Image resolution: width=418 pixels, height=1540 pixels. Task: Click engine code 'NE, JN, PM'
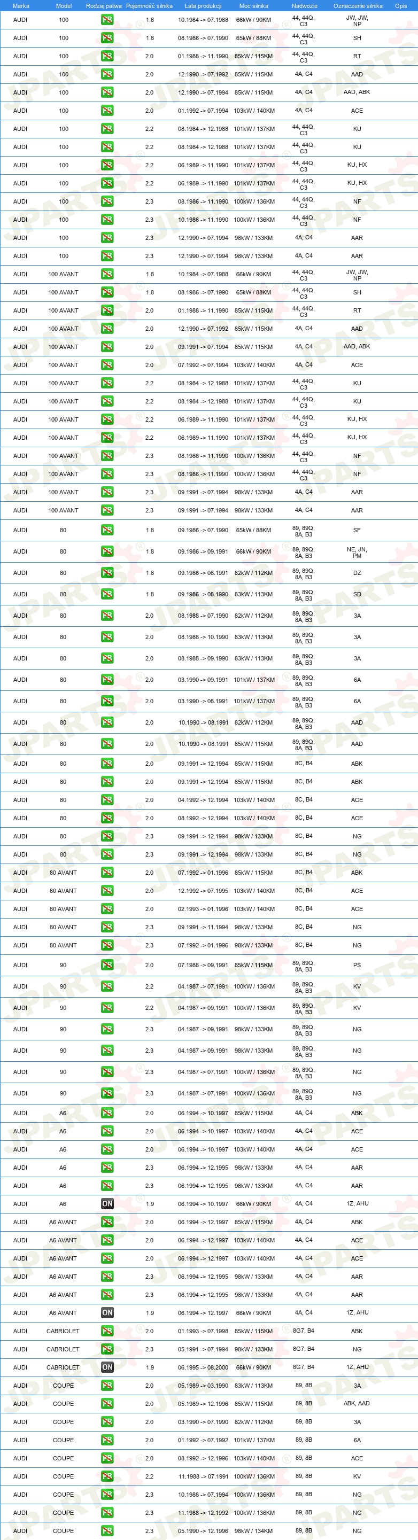click(x=357, y=553)
